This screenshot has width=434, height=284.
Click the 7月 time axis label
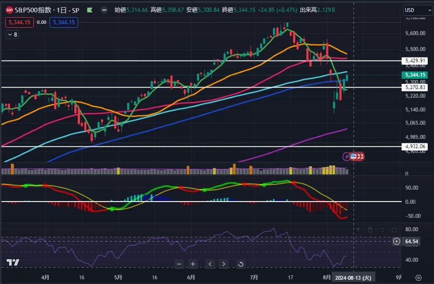254,277
